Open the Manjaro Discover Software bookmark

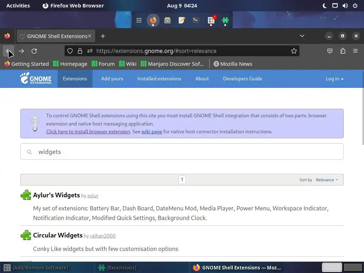(172, 64)
